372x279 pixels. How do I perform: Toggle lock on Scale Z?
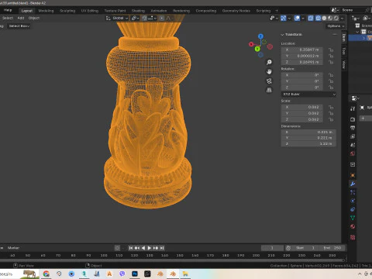coord(331,119)
